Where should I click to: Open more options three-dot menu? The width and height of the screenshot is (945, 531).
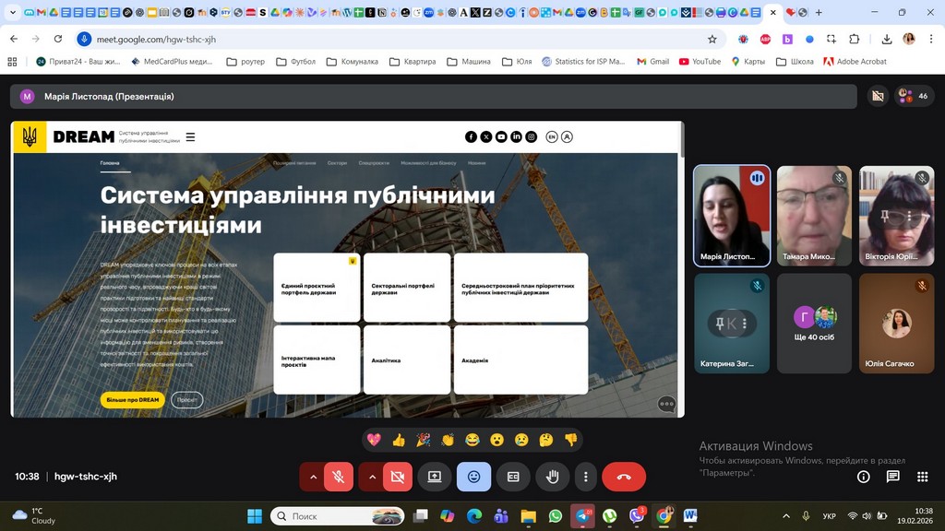tap(586, 477)
